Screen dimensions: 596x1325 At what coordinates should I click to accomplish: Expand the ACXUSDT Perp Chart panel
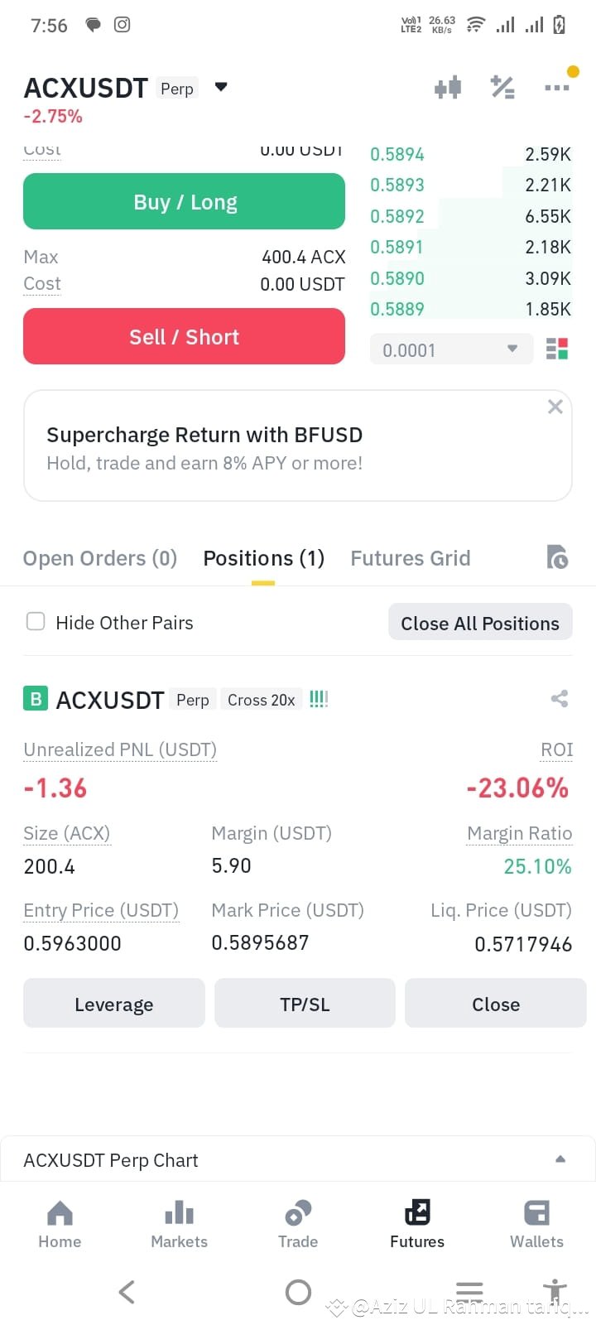coord(298,1159)
